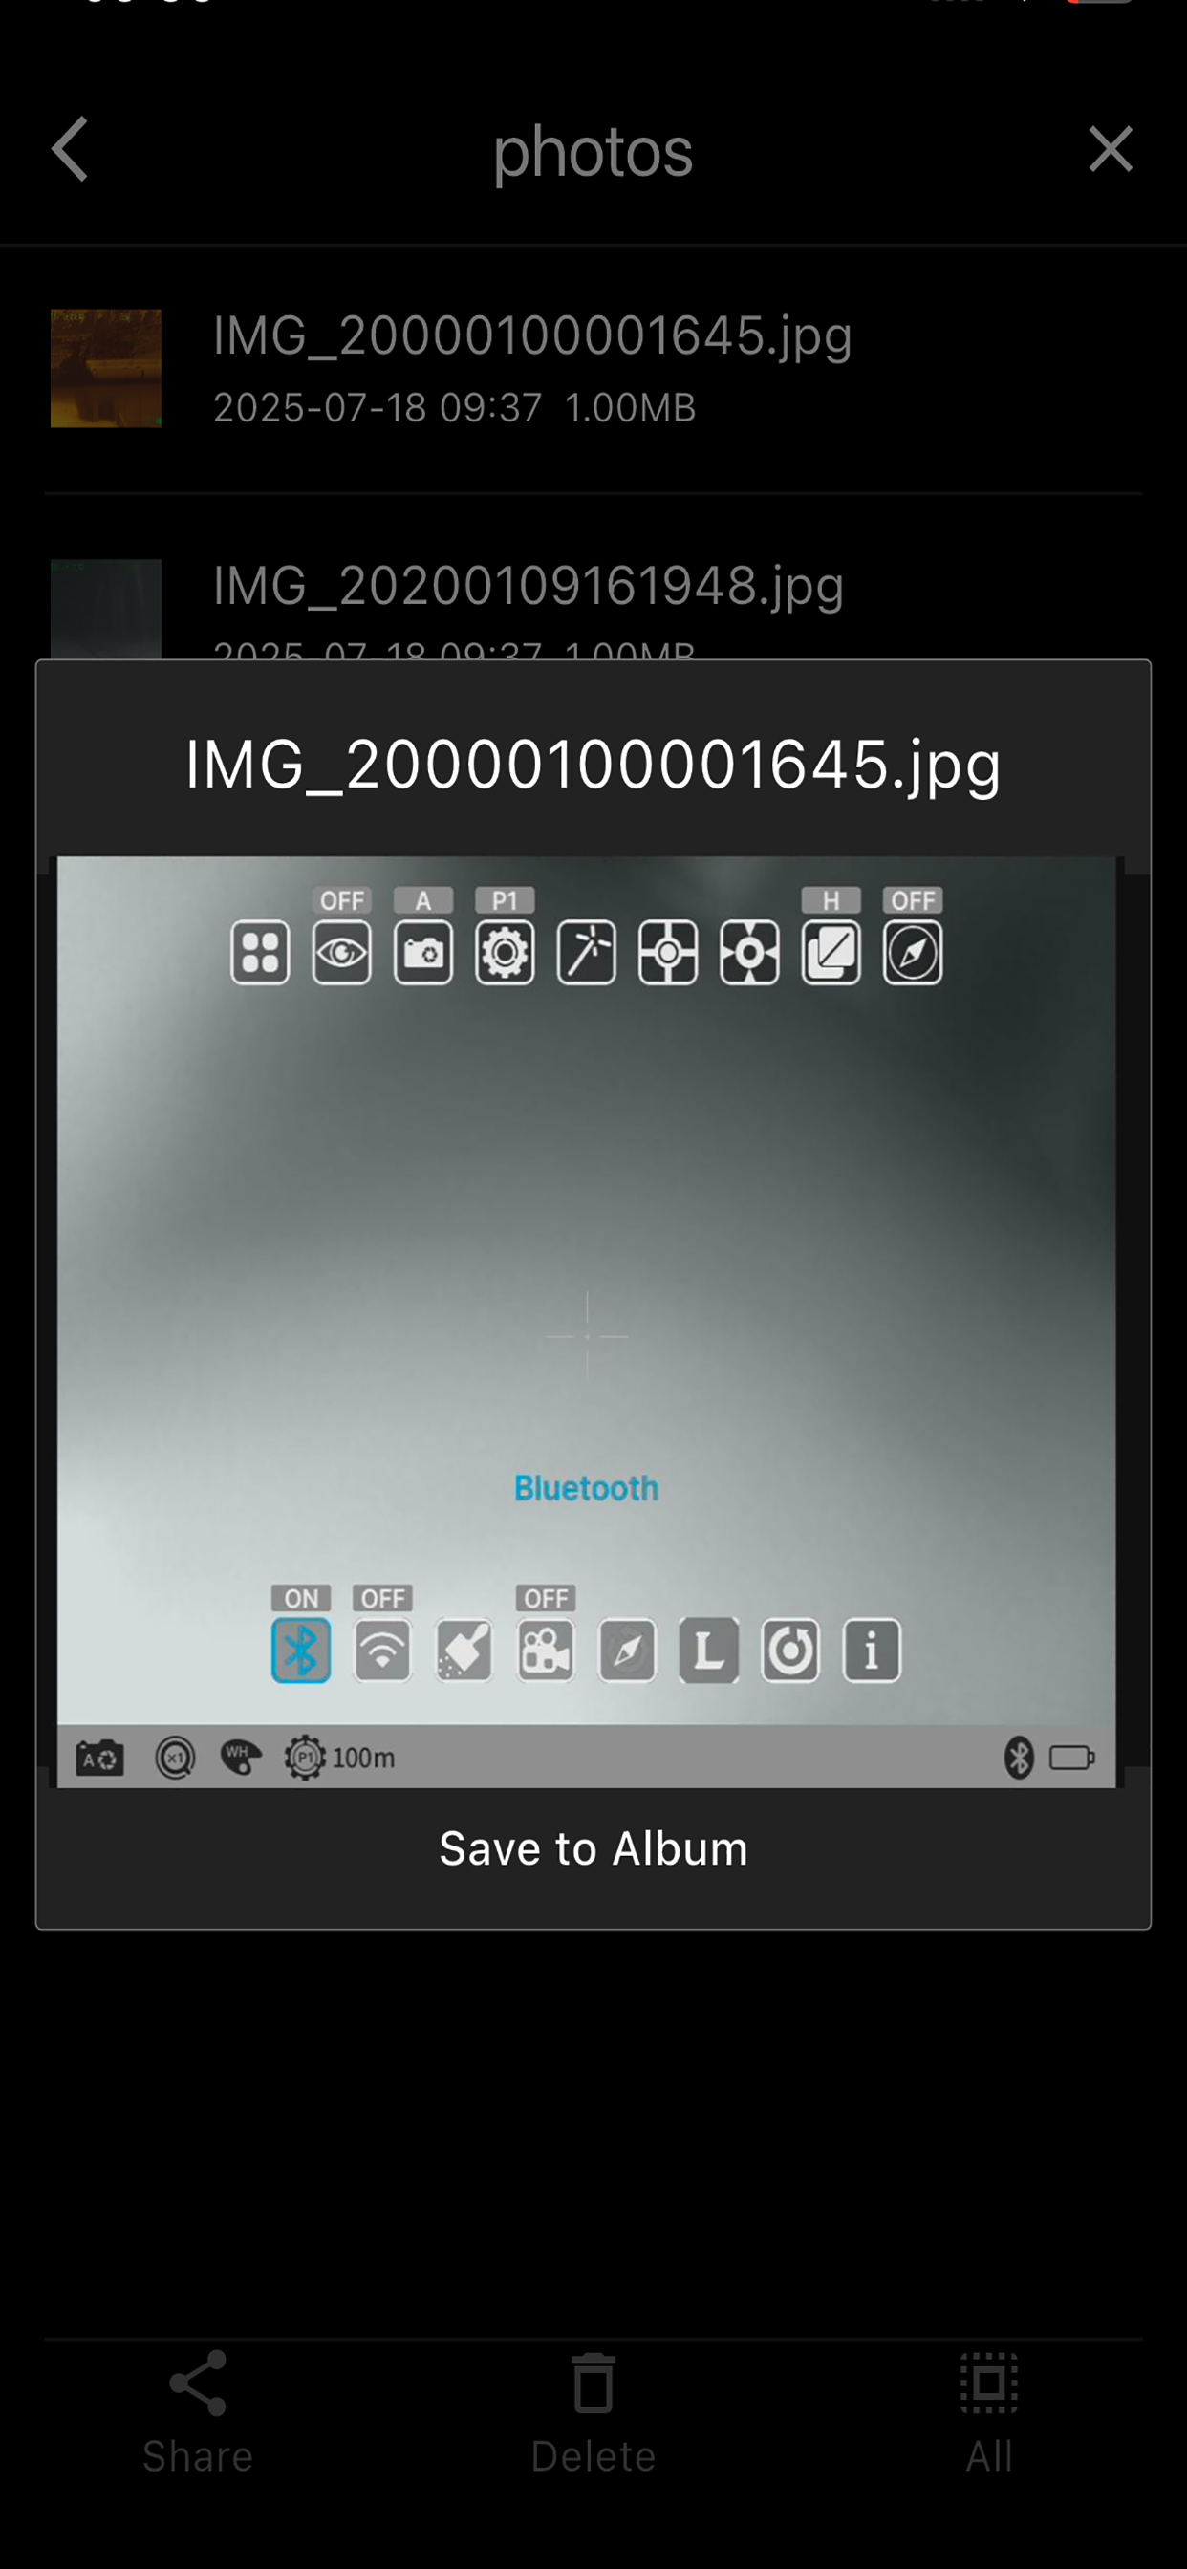Tap the L letter icon
The image size is (1187, 2569).
tap(709, 1651)
